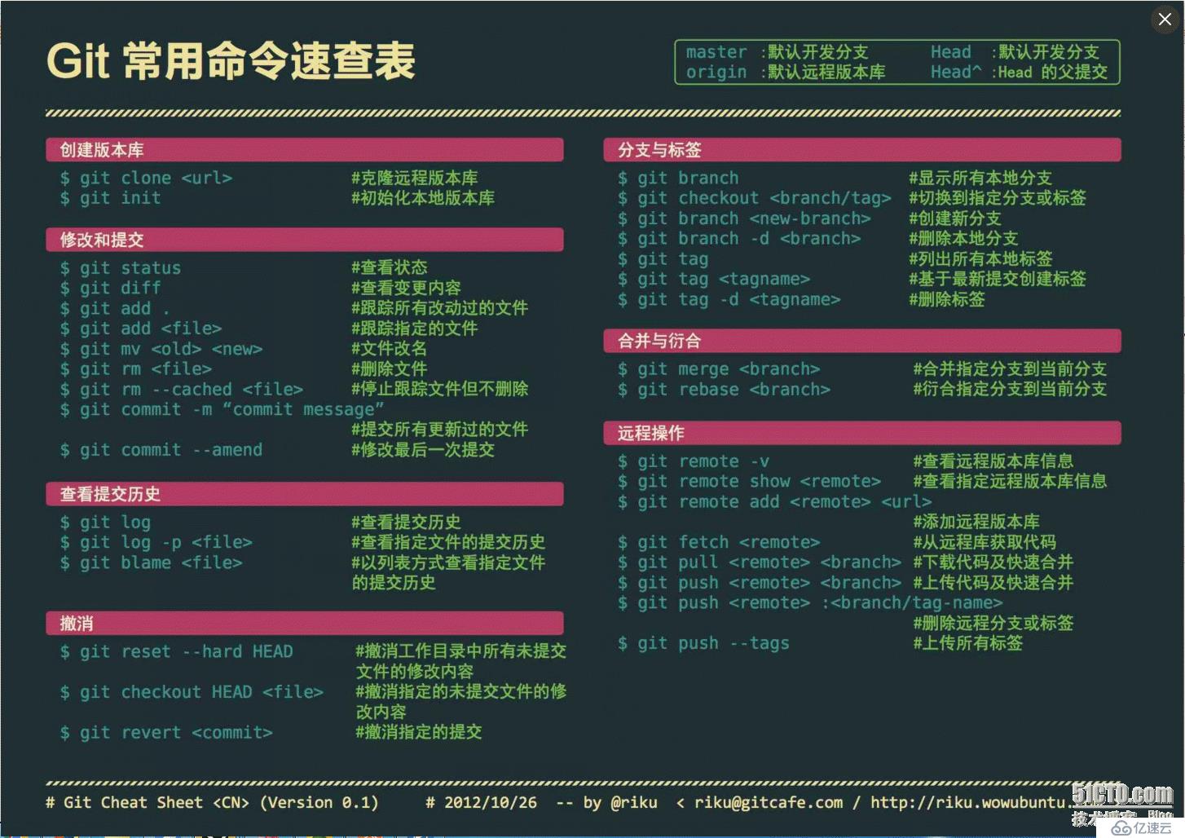This screenshot has width=1185, height=838.
Task: Click the '$ git tag -d <tagname>' command
Action: (729, 299)
